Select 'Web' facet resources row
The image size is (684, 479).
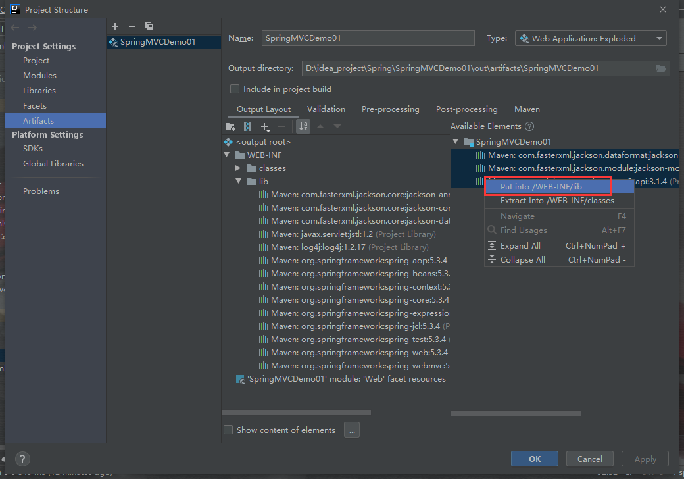pyautogui.click(x=341, y=379)
